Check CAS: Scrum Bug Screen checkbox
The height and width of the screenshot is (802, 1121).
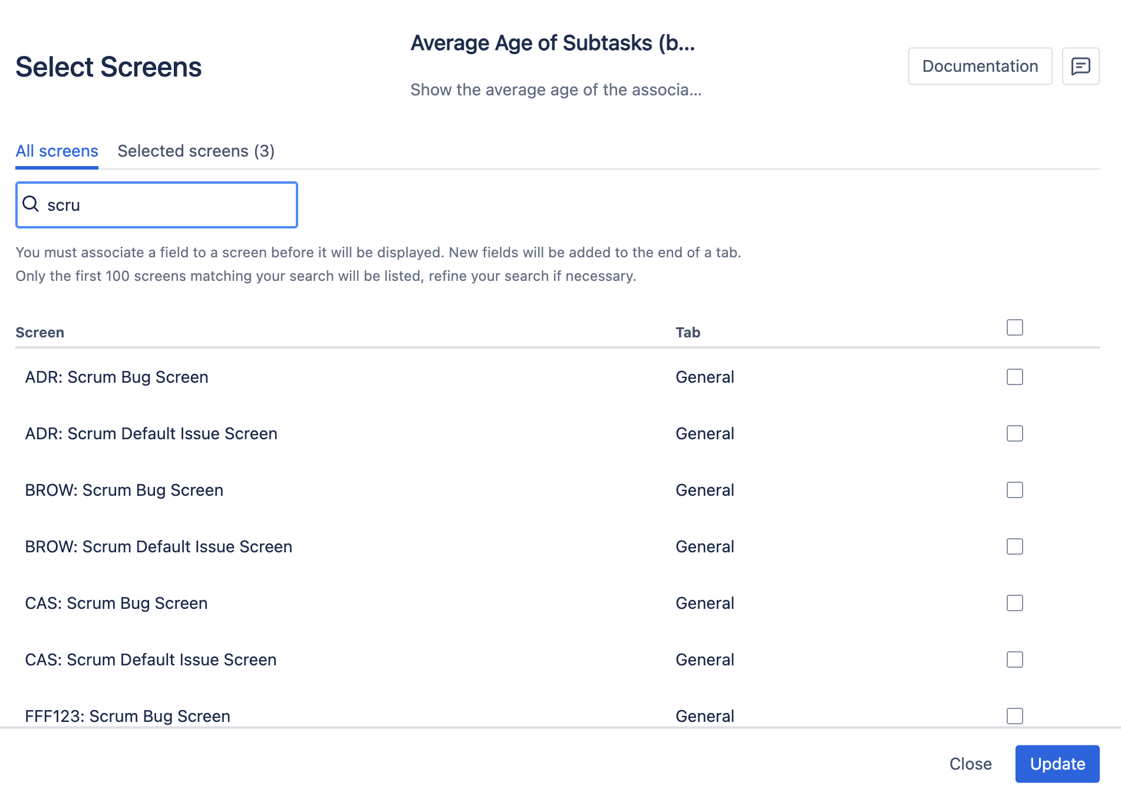1014,603
